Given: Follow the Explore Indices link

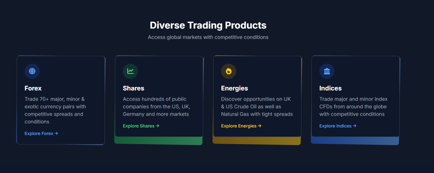Looking at the screenshot, I should point(335,126).
